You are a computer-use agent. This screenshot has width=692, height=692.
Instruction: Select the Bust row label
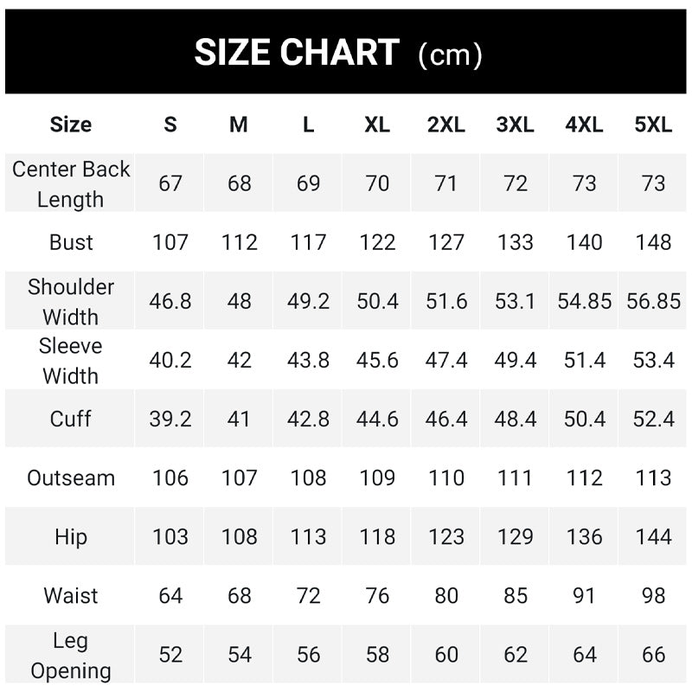pyautogui.click(x=71, y=242)
